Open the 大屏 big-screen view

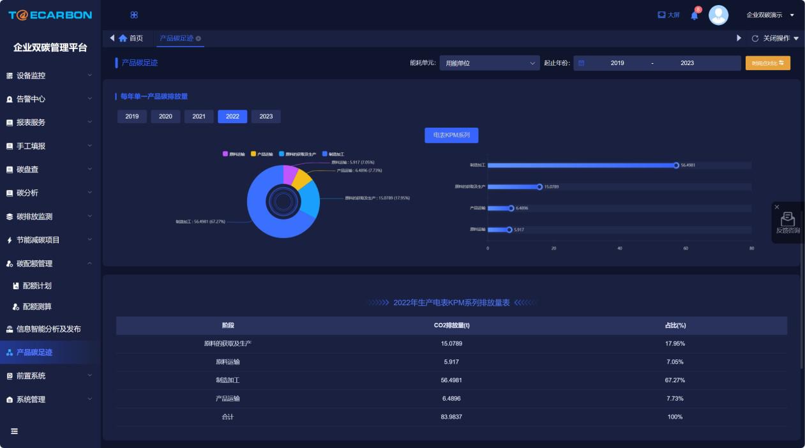coord(668,15)
